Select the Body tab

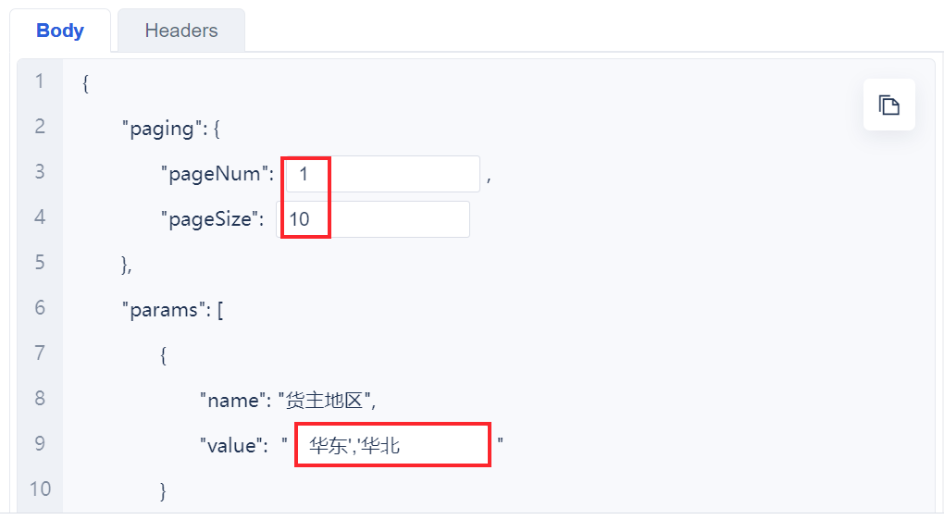(x=60, y=31)
